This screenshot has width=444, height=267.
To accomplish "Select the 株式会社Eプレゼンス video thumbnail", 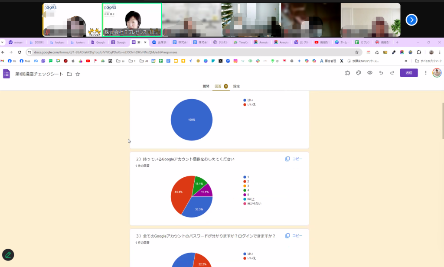I will coord(132,20).
